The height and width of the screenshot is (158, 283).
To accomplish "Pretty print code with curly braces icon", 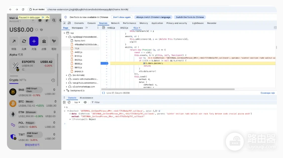I will click(x=103, y=93).
